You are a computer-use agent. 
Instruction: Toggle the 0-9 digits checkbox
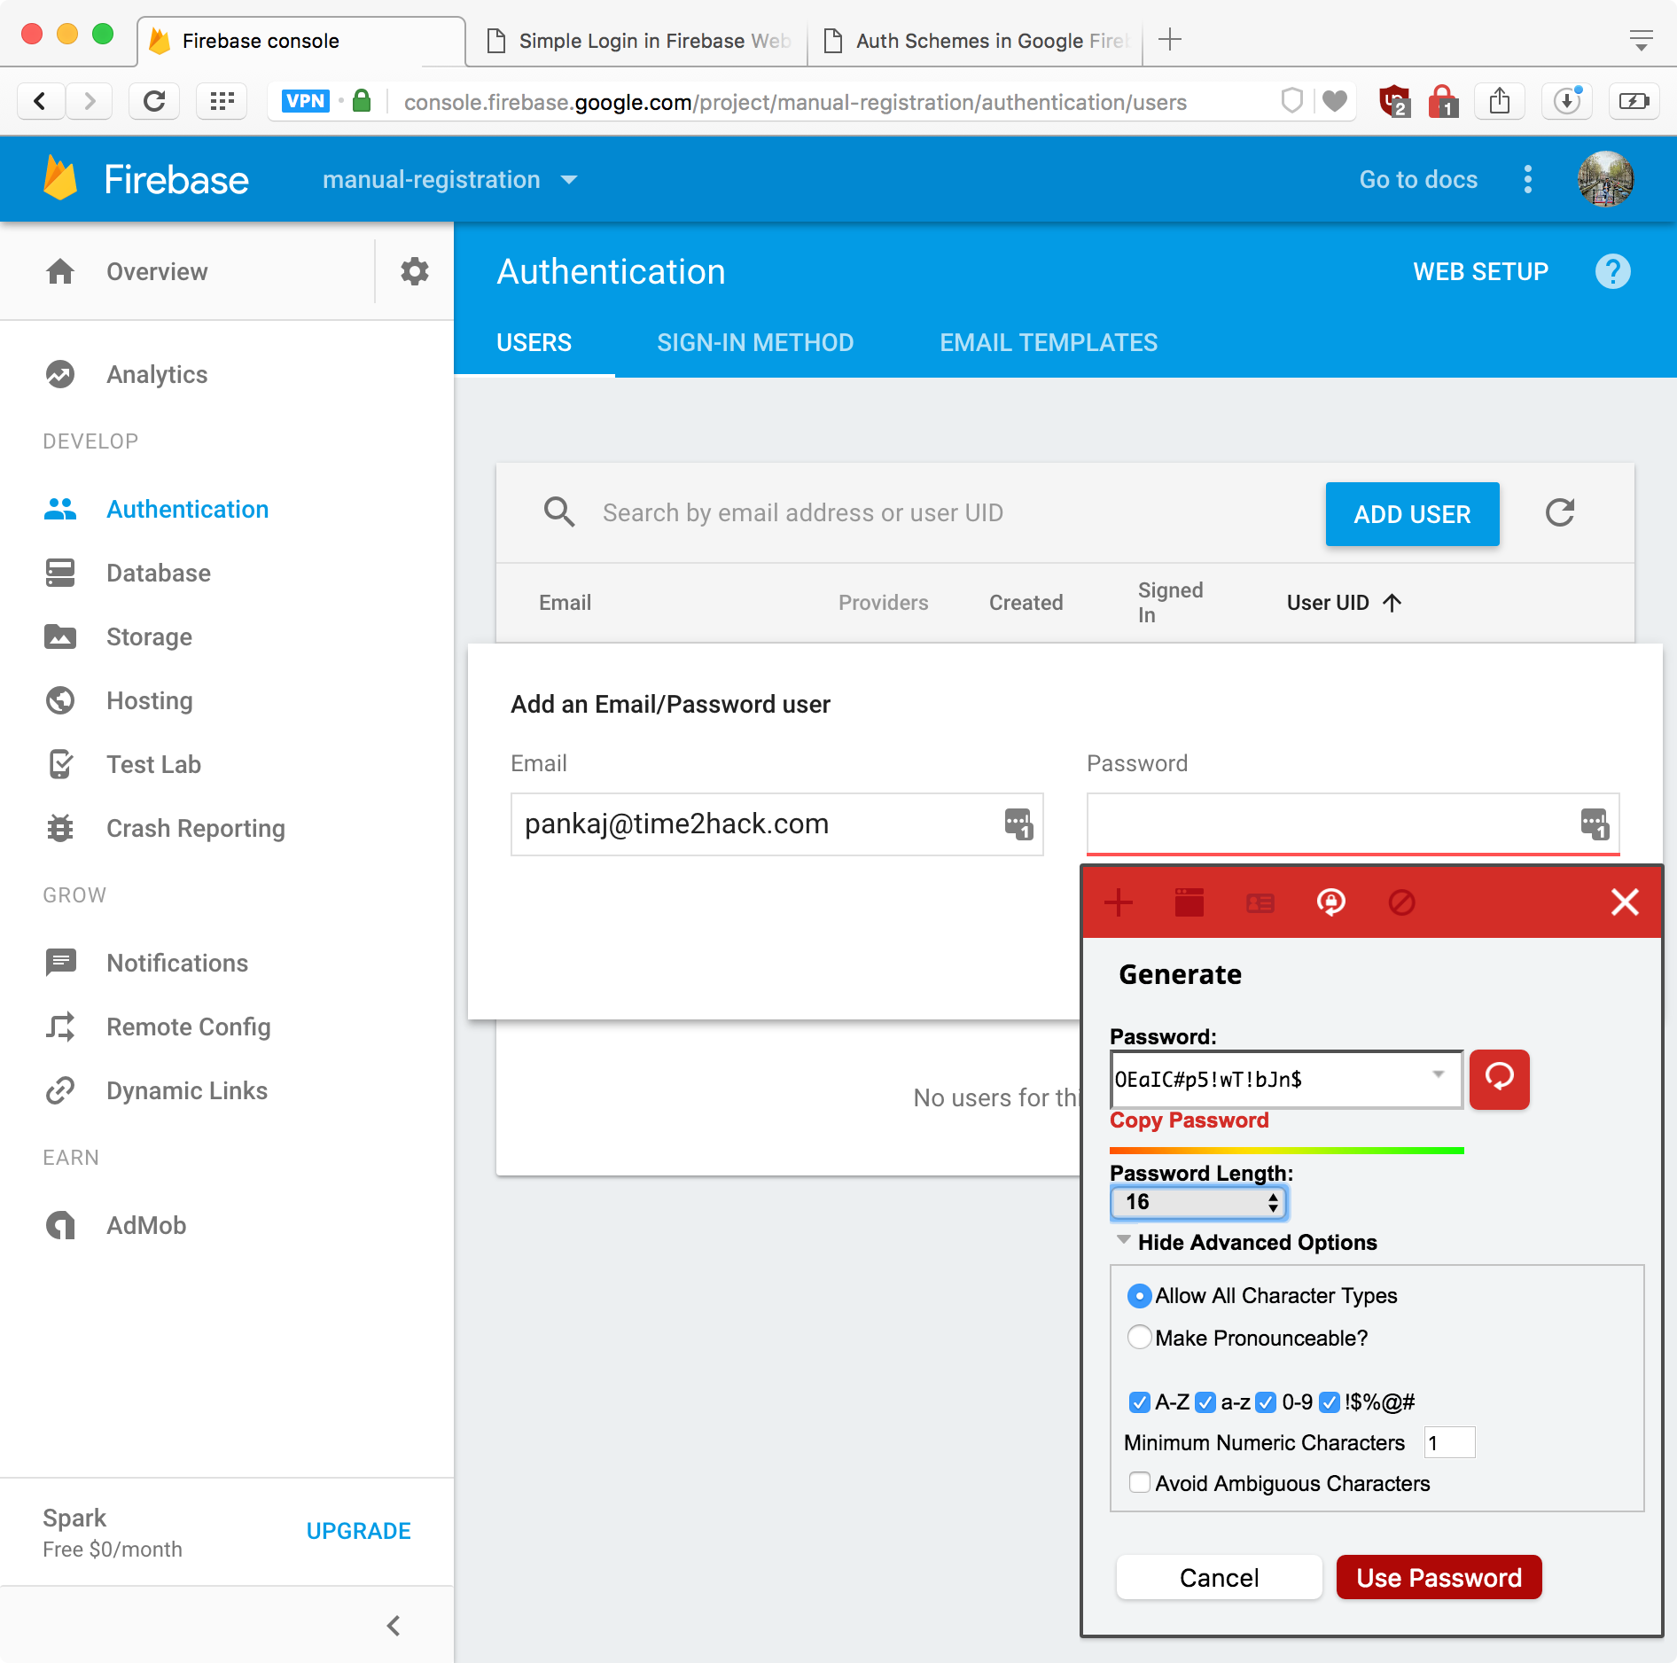click(x=1266, y=1402)
